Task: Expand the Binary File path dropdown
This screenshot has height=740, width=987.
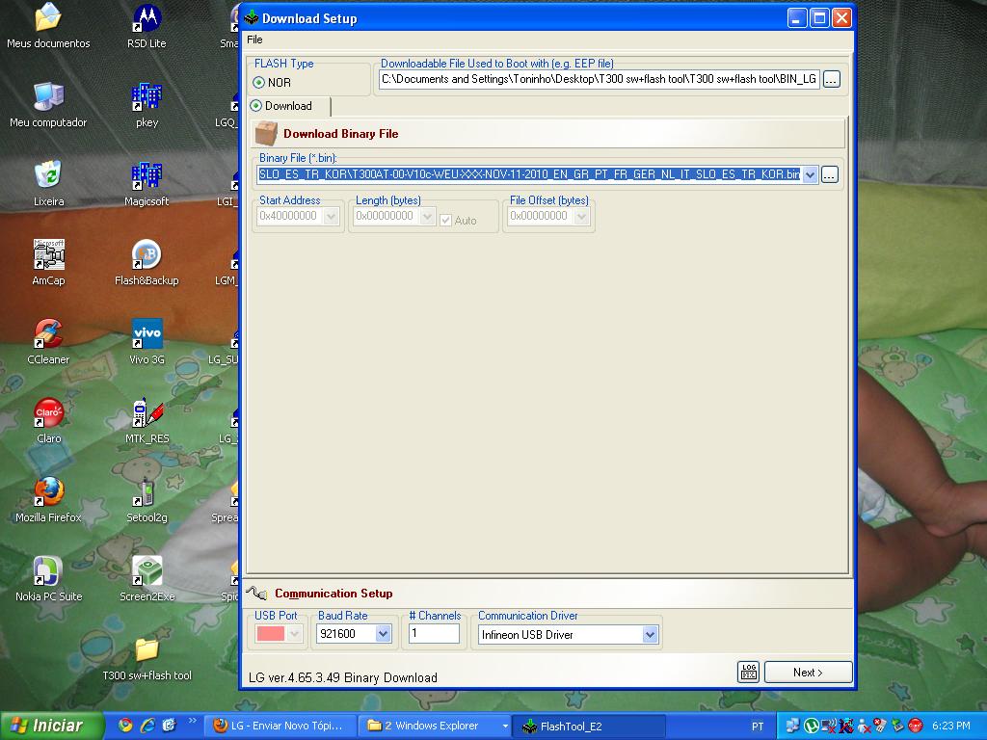Action: [810, 175]
